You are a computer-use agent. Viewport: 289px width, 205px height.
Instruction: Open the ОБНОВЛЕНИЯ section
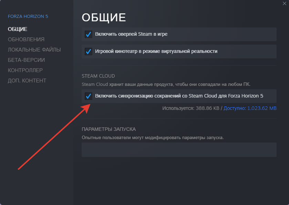click(26, 39)
